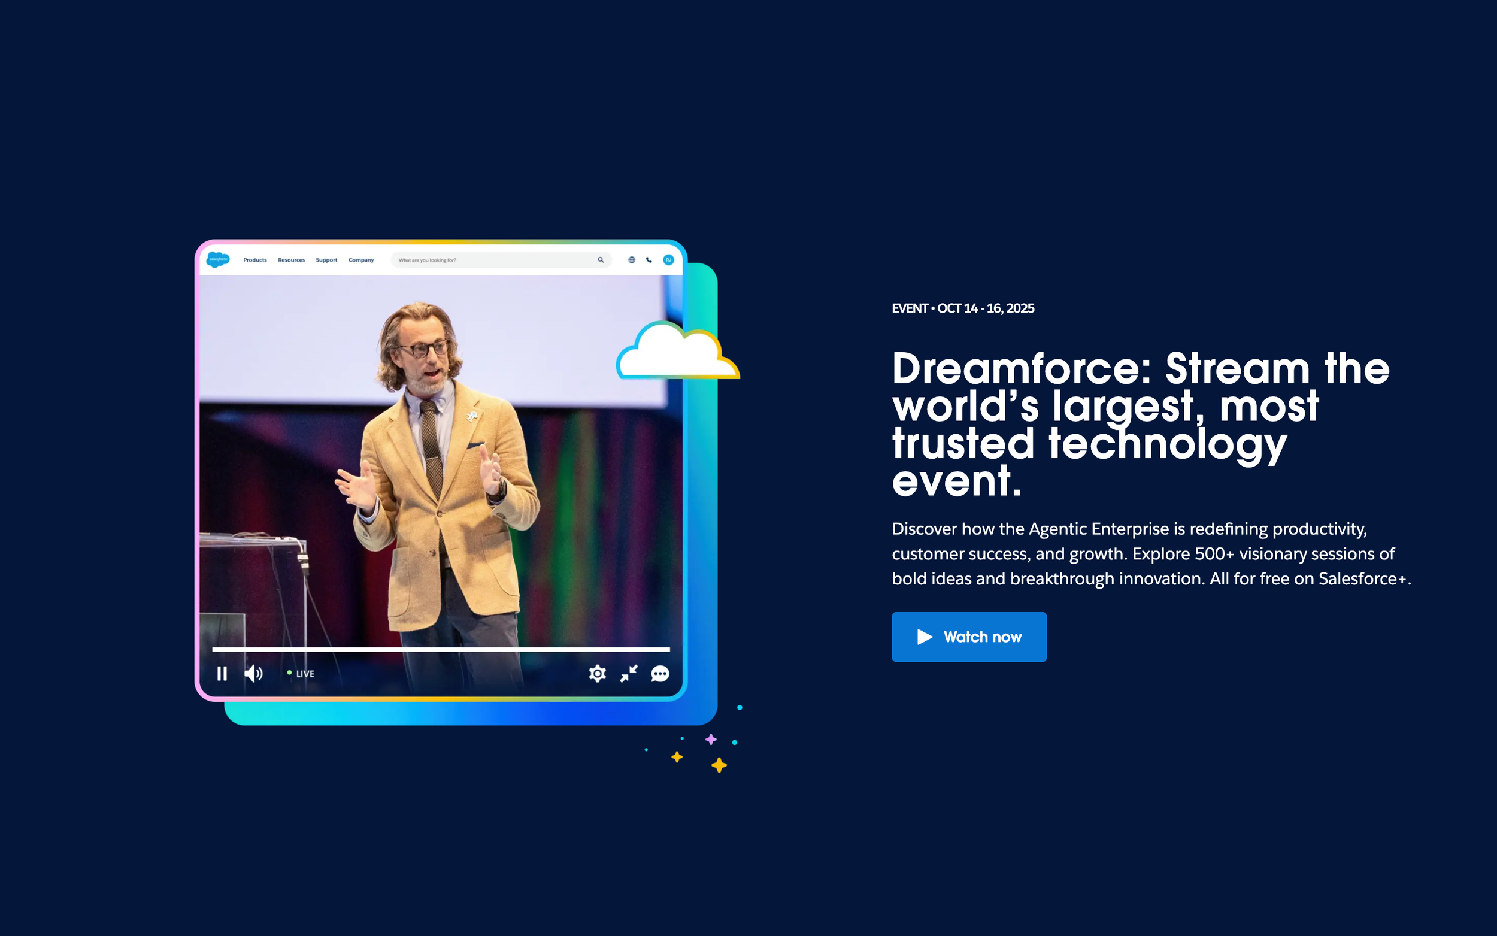Open the user profile avatar

[x=668, y=260]
